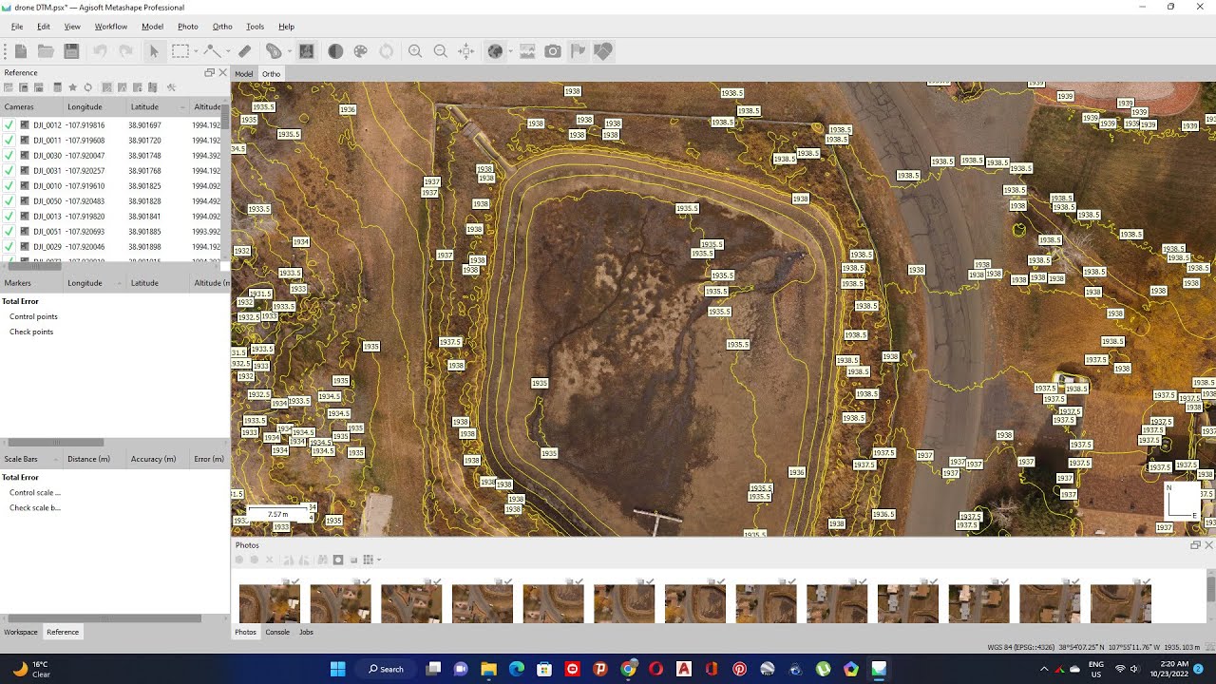Toggle the show images icon
This screenshot has height=684, width=1216.
527,51
